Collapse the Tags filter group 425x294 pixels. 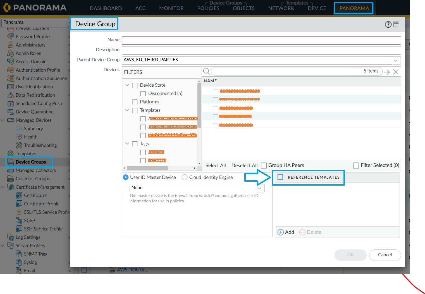(x=127, y=144)
